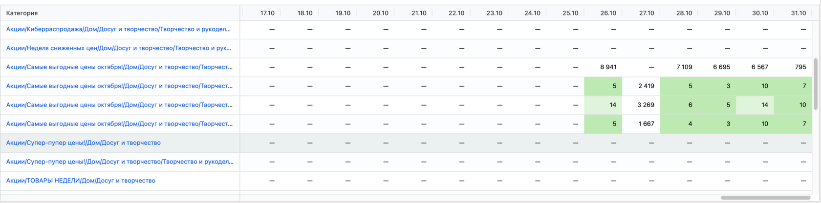Open Супер-пупер цены link ending in Творчество и рукодел…
The image size is (821, 203).
[x=120, y=162]
